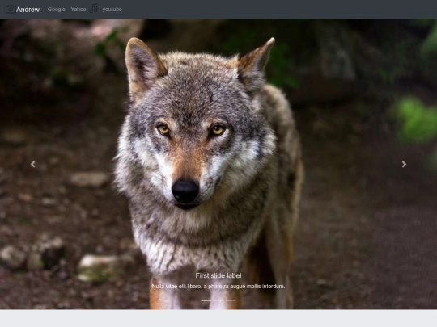Jump to the third carousel indicator
Viewport: 437px width, 327px height.
coord(231,300)
